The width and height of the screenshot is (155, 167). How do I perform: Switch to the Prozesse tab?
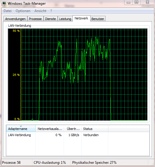tap(35, 19)
